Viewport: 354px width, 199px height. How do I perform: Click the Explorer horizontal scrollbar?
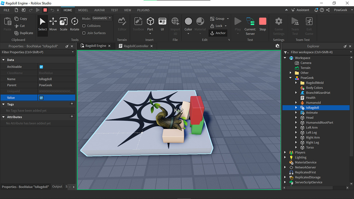point(310,187)
